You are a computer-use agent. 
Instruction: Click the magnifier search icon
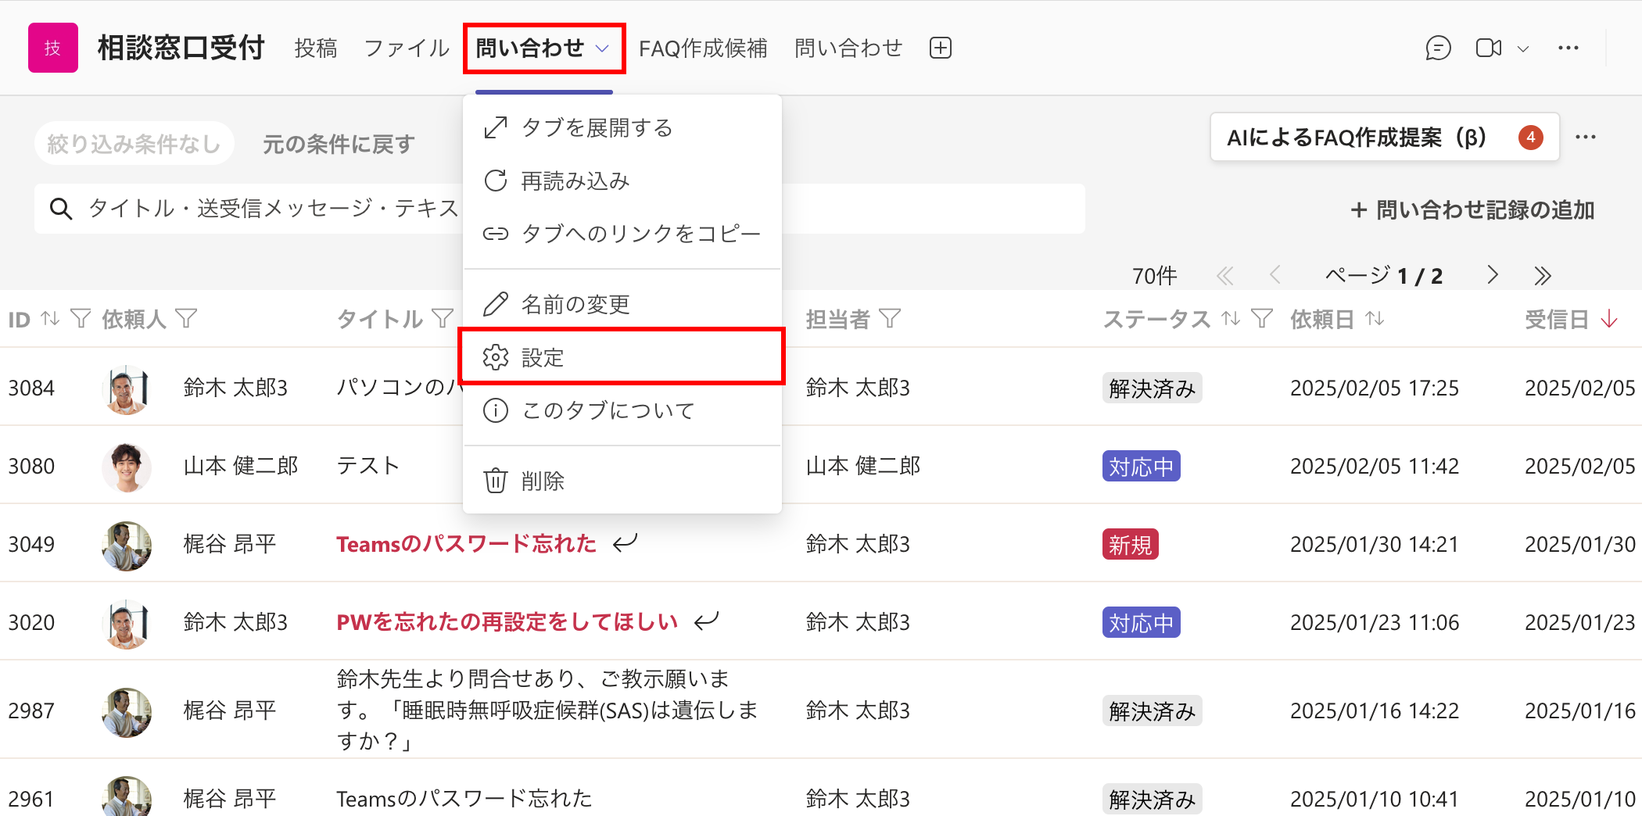pyautogui.click(x=61, y=209)
